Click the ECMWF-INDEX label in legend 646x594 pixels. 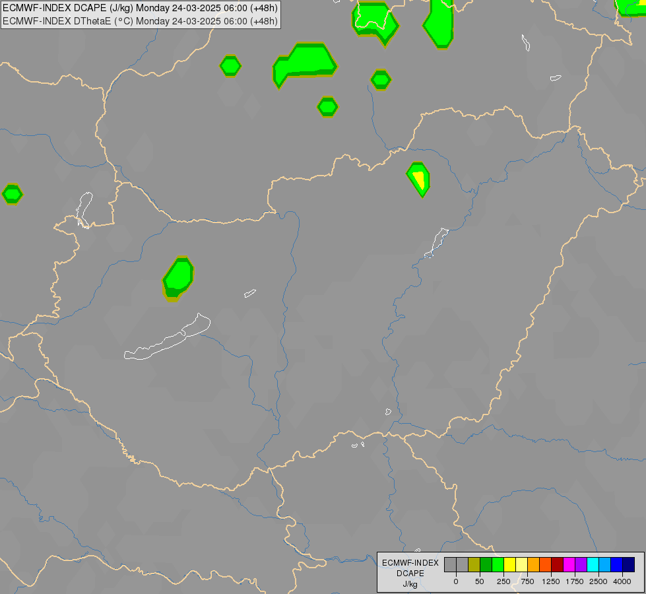click(x=410, y=563)
